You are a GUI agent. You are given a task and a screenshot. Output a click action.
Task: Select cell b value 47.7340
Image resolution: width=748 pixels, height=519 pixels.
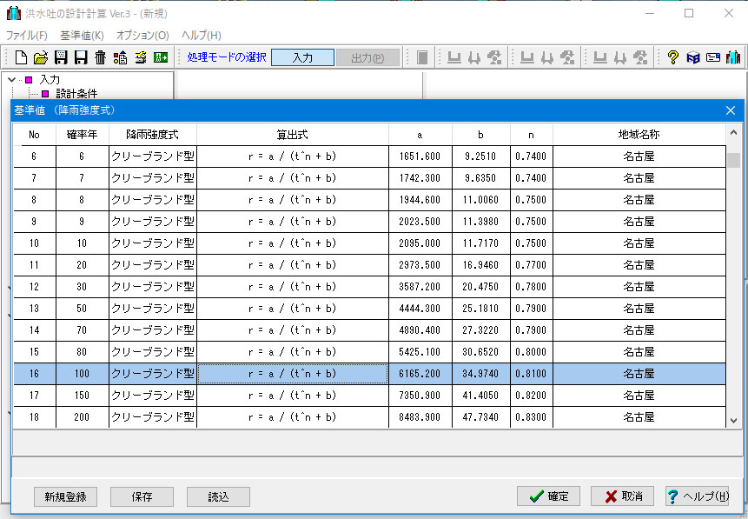(x=480, y=416)
